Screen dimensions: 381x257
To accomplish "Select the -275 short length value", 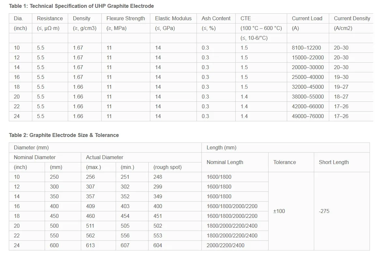I will coord(324,211).
